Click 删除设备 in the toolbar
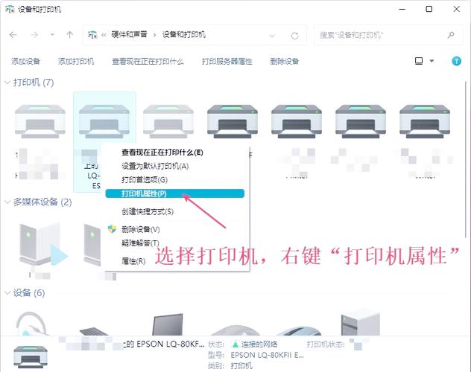 pos(285,62)
